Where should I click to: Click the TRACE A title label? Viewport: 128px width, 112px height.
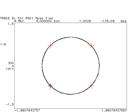pyautogui.click(x=8, y=18)
